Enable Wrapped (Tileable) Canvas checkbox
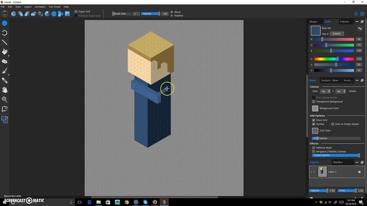 point(314,152)
